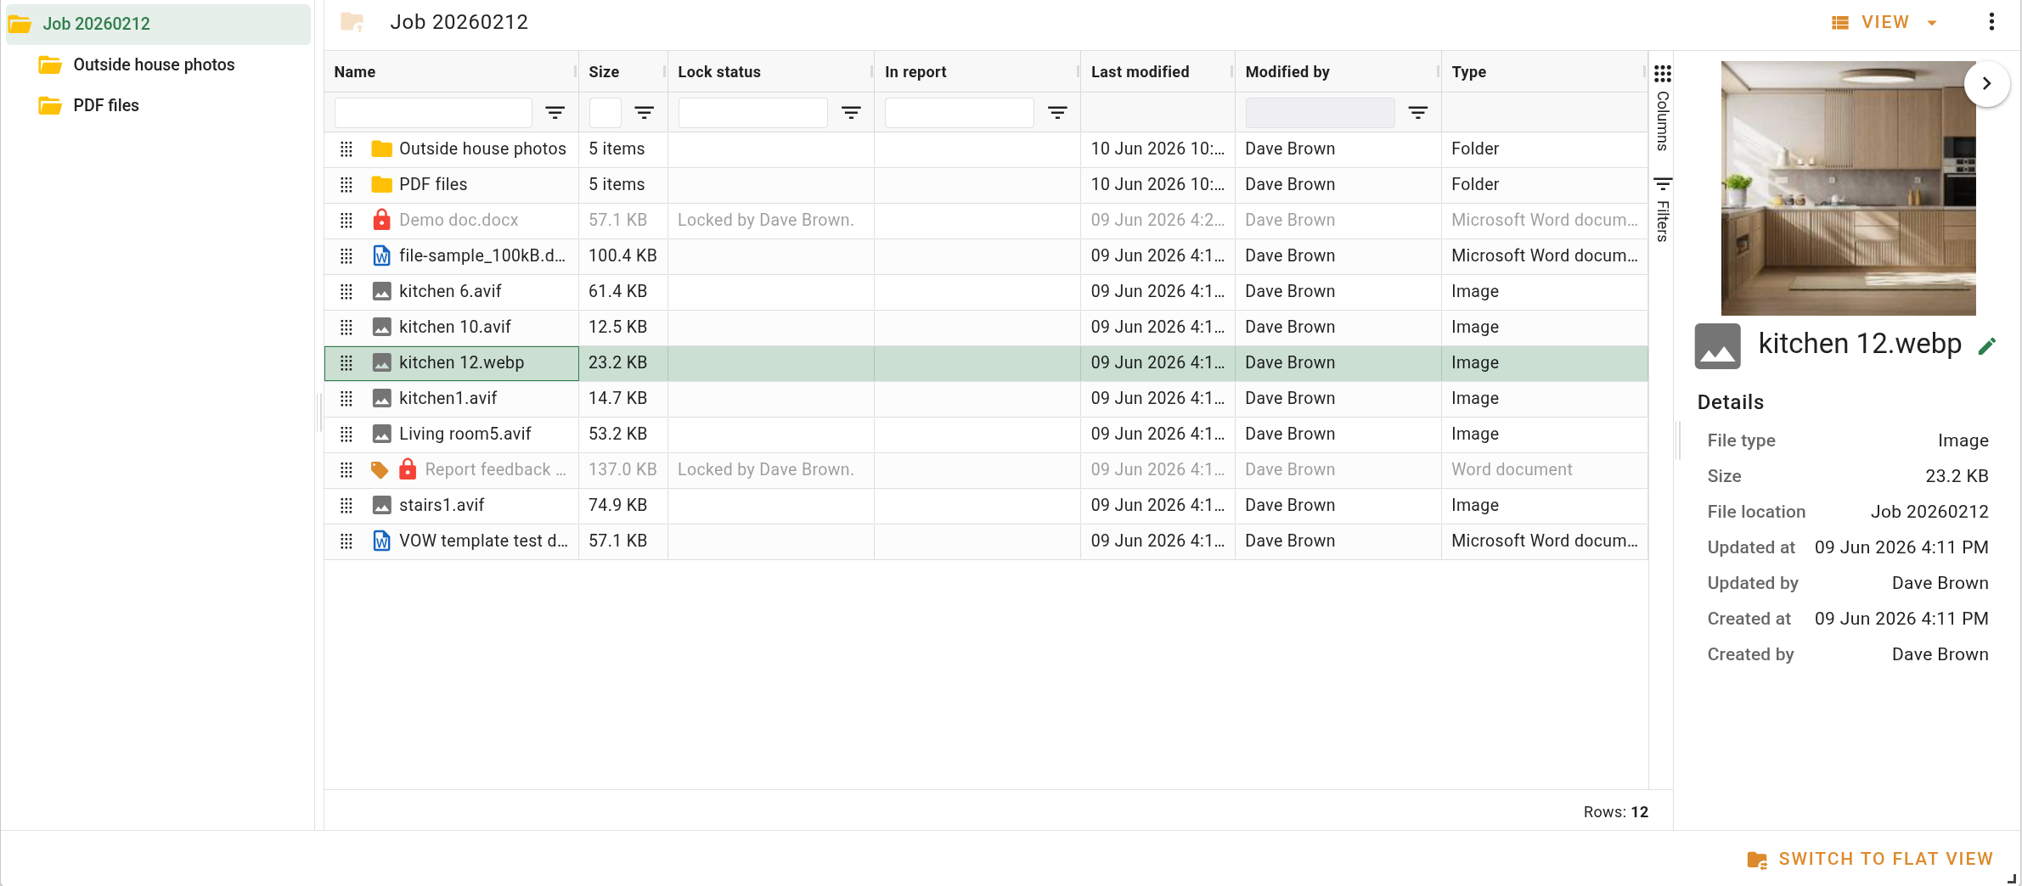Switch to flat view
The width and height of the screenshot is (2022, 886).
click(x=1869, y=859)
